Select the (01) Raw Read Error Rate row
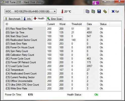Viewport: 125px width, 101px height. pyautogui.click(x=57, y=29)
